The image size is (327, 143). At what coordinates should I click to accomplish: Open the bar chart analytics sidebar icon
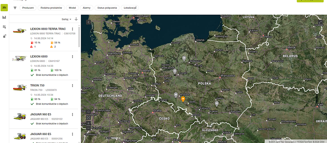tap(4, 17)
